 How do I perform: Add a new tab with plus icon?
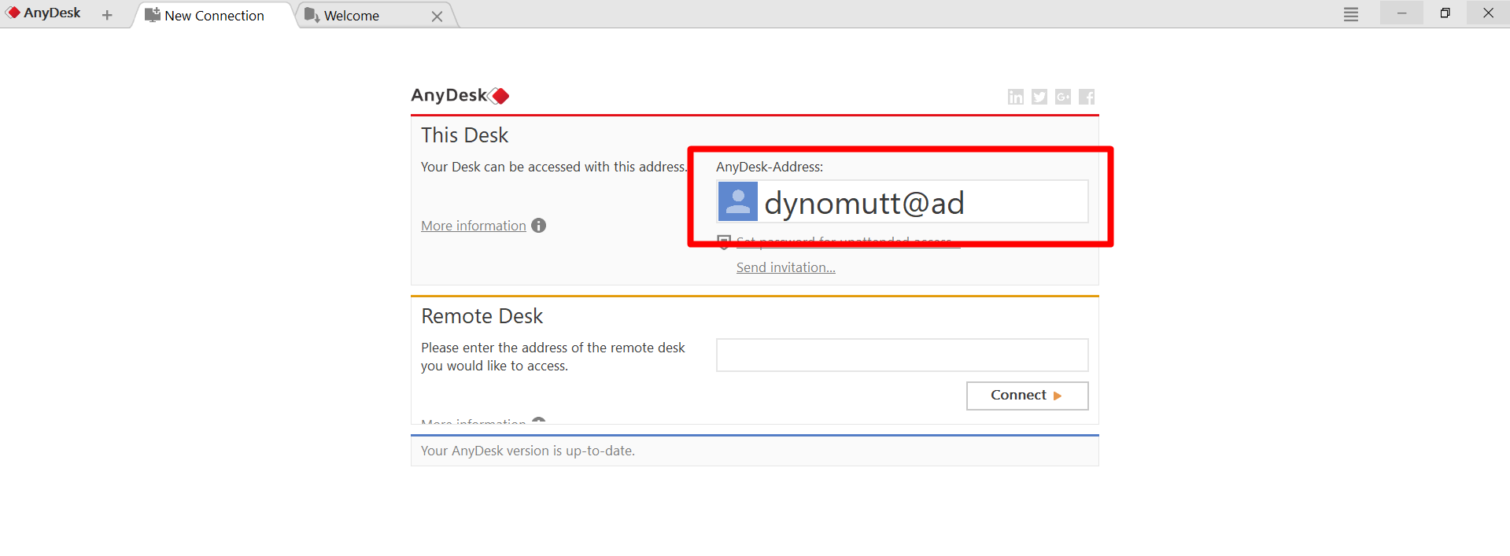[107, 15]
